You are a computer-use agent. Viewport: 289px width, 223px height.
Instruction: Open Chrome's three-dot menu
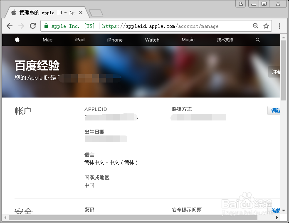[279, 26]
